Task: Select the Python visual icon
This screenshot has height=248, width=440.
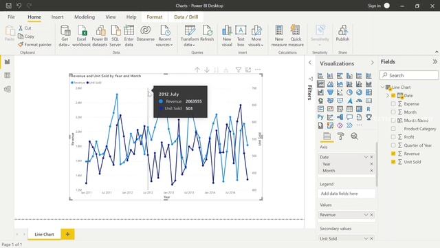Action: click(x=320, y=117)
